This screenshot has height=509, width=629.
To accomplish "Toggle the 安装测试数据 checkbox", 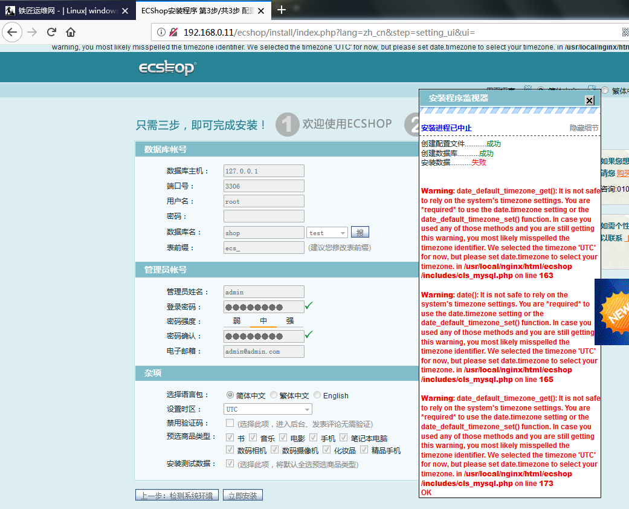I will tap(230, 464).
